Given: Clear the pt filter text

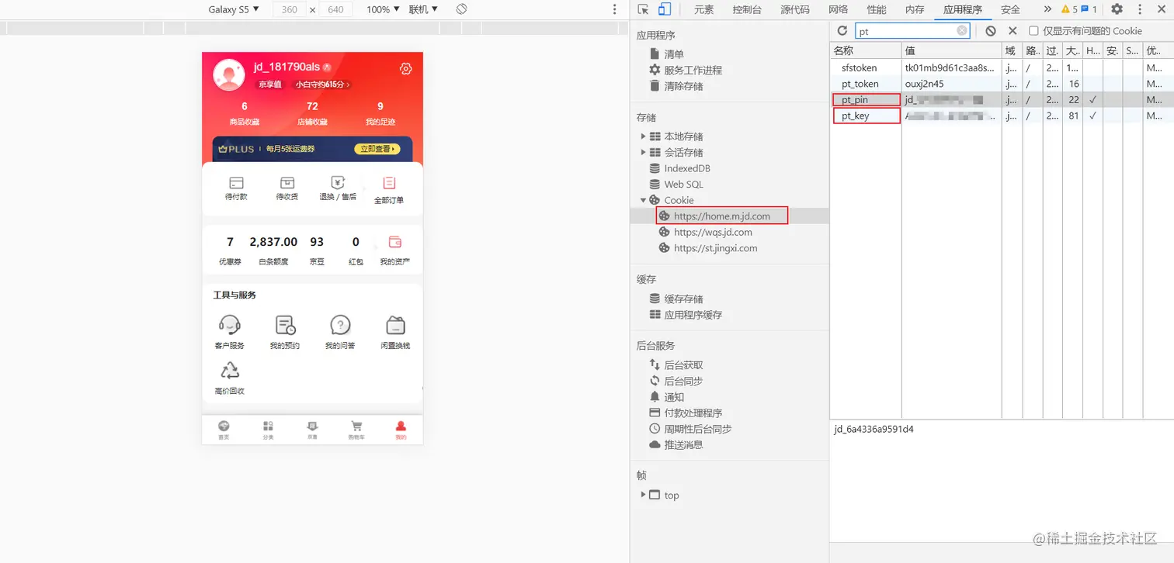Looking at the screenshot, I should (x=962, y=31).
